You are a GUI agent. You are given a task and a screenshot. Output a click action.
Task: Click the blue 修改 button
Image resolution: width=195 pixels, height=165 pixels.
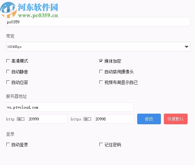point(149,119)
